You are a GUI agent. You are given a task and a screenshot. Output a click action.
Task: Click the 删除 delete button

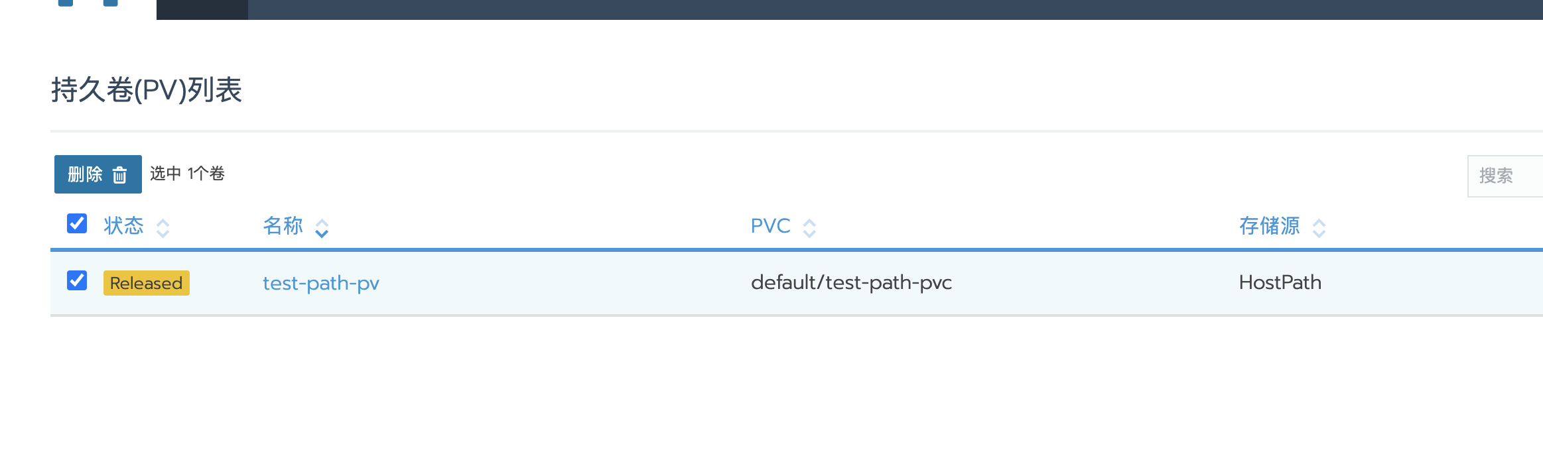click(98, 174)
